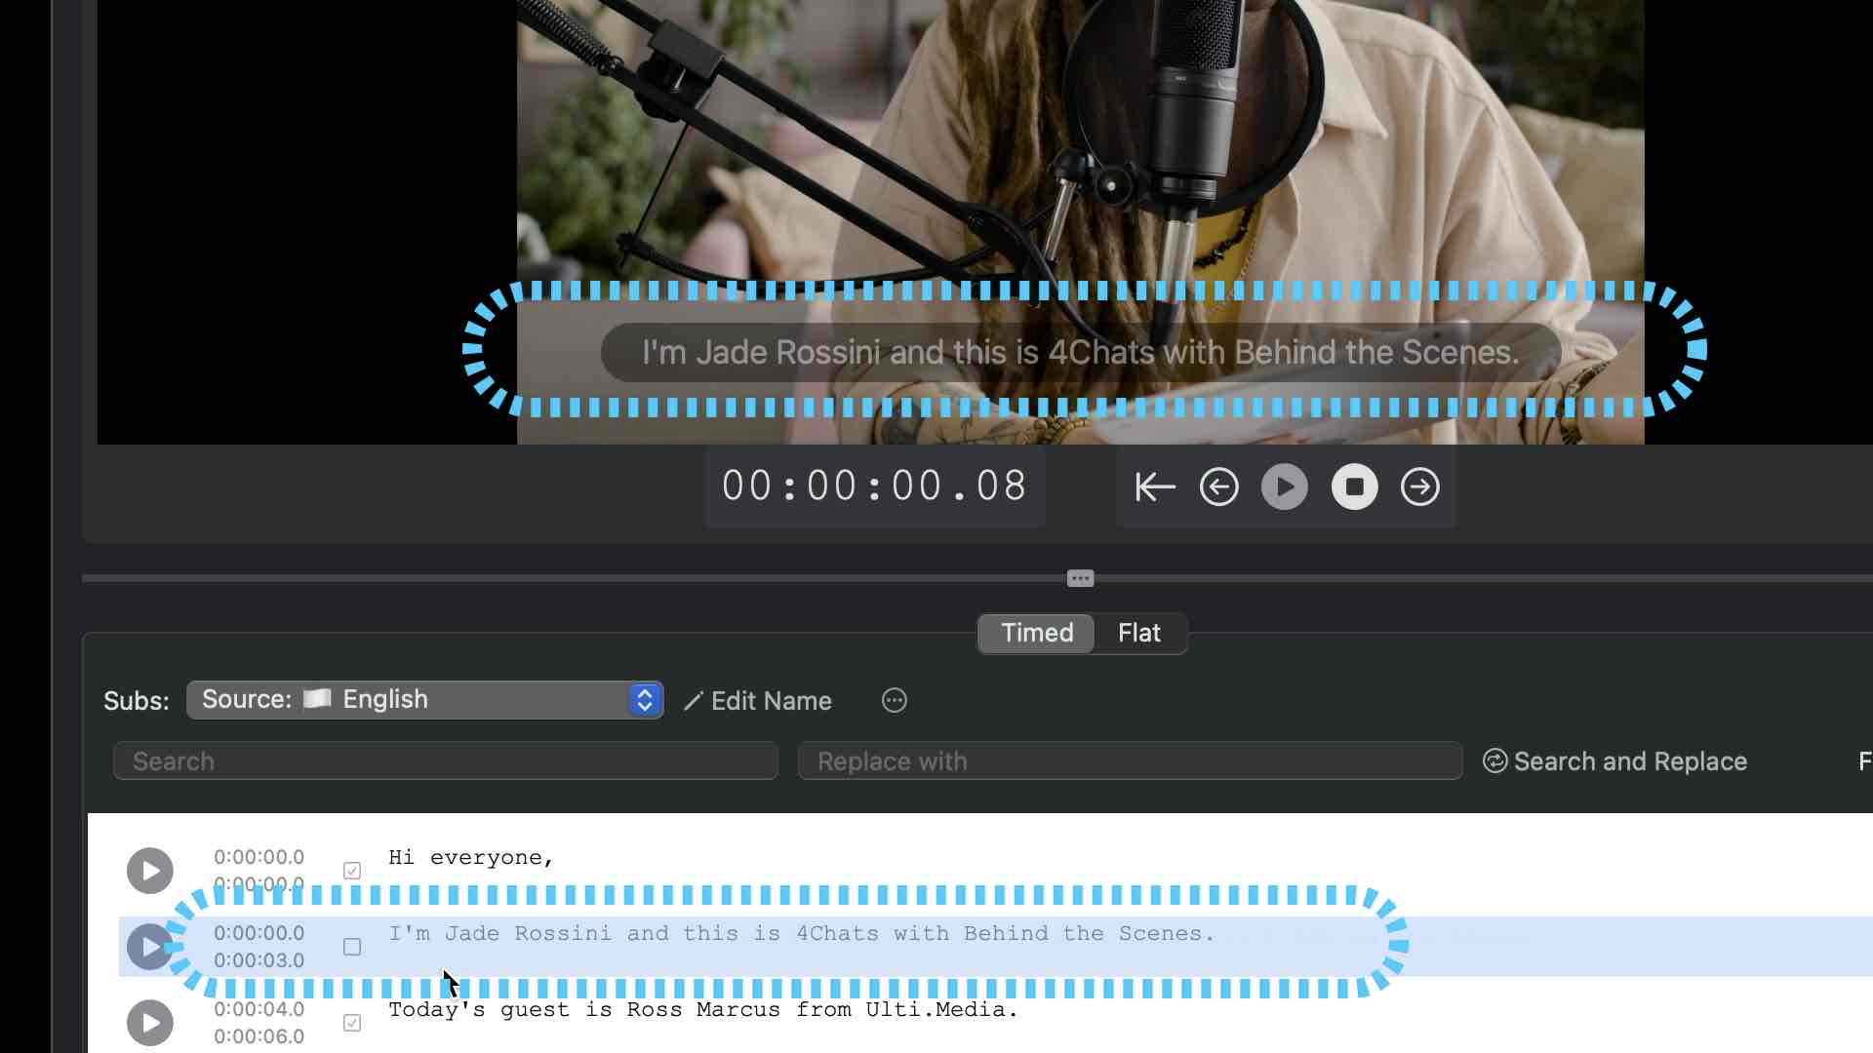Play the 'Today's guest' subtitle line

click(x=150, y=1023)
